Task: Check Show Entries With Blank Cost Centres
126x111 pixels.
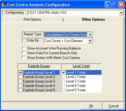Action: pos(24,58)
